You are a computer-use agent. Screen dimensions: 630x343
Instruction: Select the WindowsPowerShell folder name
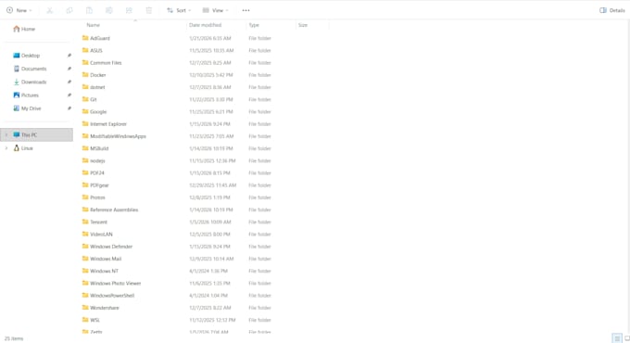(x=112, y=296)
